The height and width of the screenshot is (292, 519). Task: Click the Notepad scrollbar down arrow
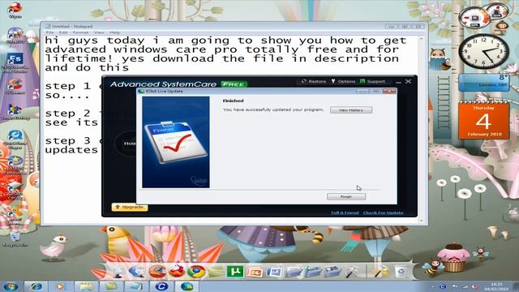421,220
